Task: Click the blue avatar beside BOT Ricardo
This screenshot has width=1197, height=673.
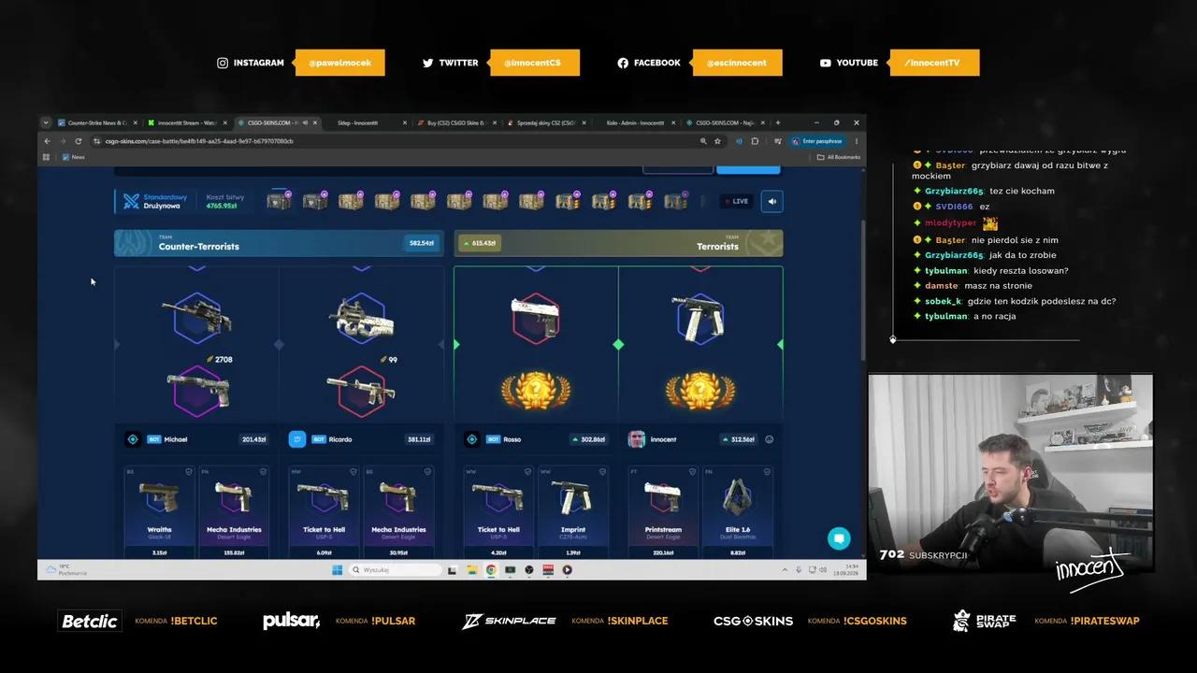Action: click(297, 439)
